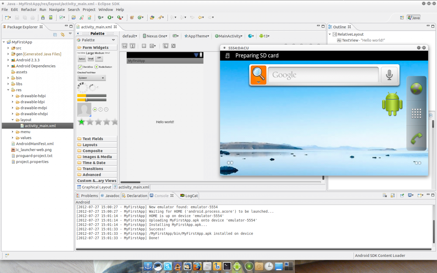This screenshot has width=437, height=273.
Task: Open the Text Fields palette category
Action: tap(93, 139)
